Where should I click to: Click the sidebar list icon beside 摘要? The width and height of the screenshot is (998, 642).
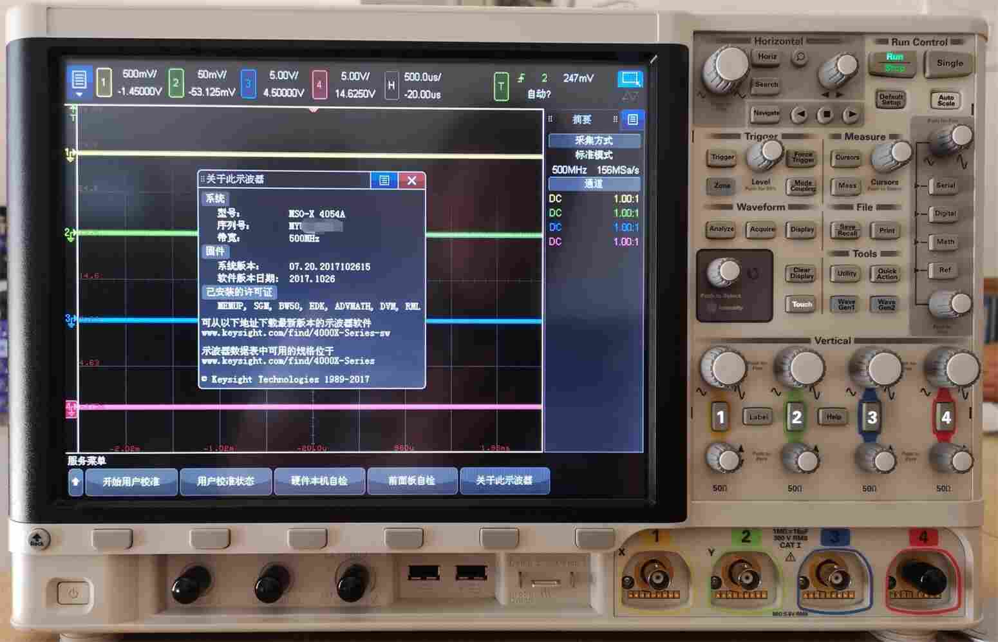pos(632,120)
